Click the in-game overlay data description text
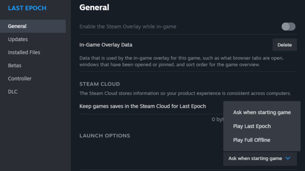The image size is (305, 171). tap(181, 61)
